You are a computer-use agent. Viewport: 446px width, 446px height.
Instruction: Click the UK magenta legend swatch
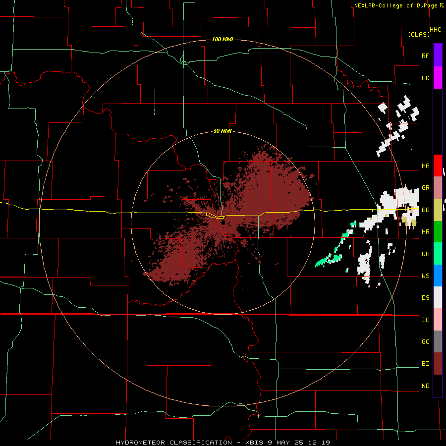coord(438,78)
